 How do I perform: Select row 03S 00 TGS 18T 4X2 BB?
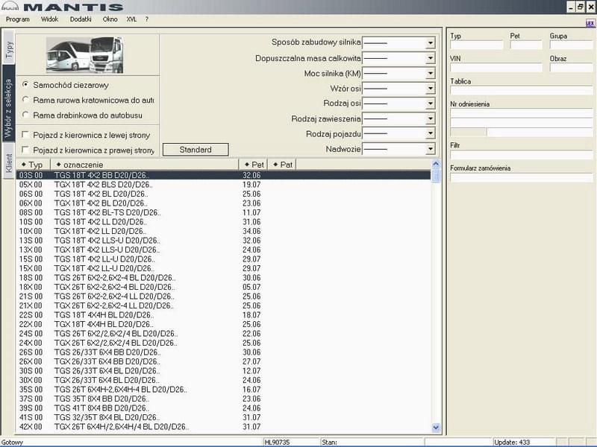[223, 175]
